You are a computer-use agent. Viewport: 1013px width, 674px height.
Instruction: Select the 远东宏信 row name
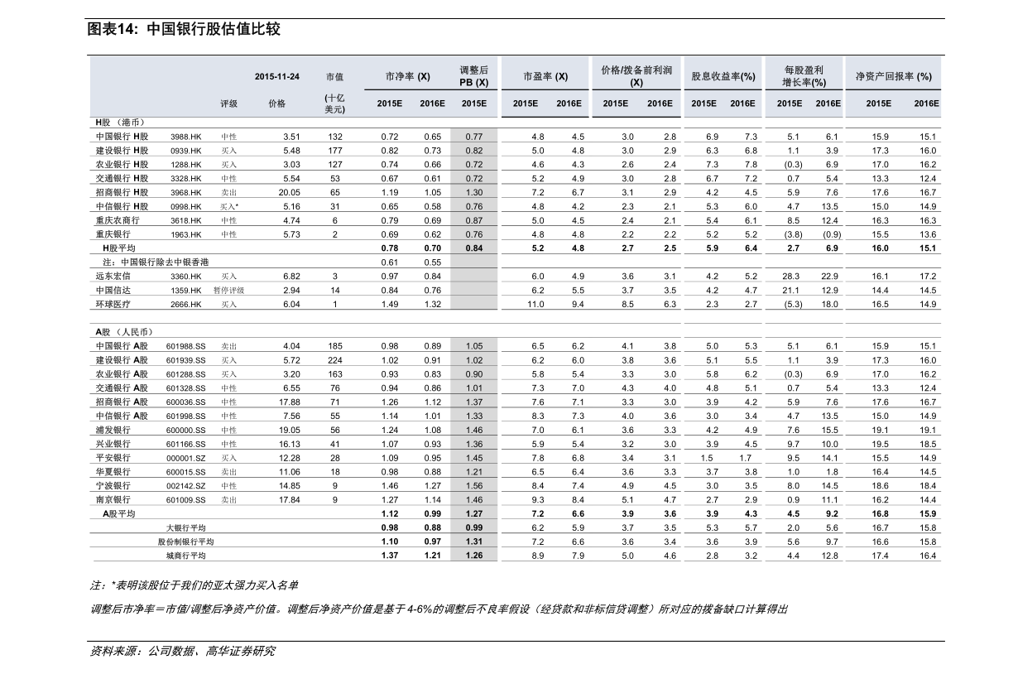point(113,277)
